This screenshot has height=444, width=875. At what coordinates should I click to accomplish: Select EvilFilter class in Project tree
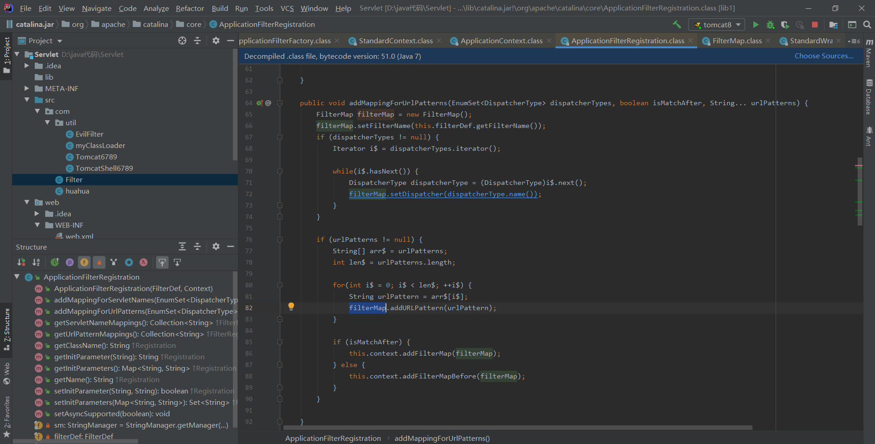tap(89, 134)
